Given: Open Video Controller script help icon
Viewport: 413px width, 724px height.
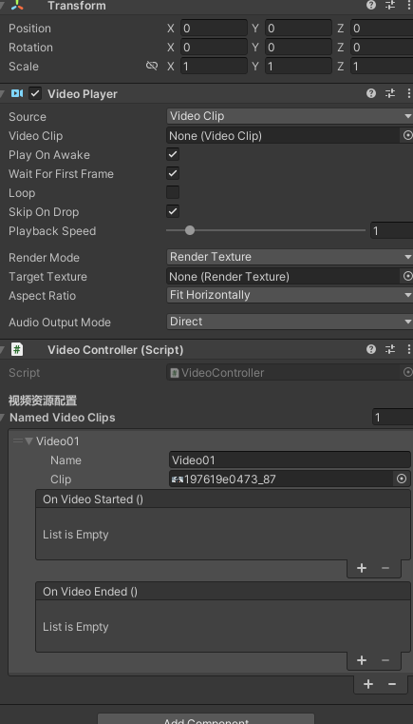Looking at the screenshot, I should [371, 349].
